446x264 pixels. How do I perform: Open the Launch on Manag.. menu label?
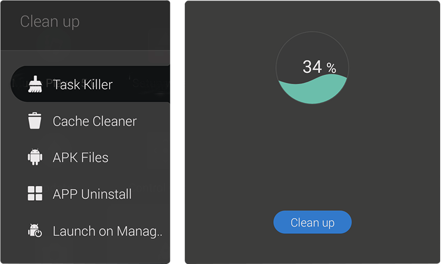108,231
